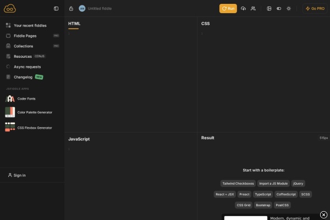Click the Go PRO button

pyautogui.click(x=315, y=9)
